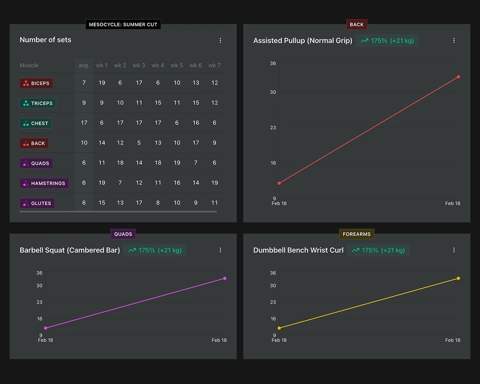Click the Dumbbell Bench Wrist Curl title
The width and height of the screenshot is (480, 384).
click(298, 250)
